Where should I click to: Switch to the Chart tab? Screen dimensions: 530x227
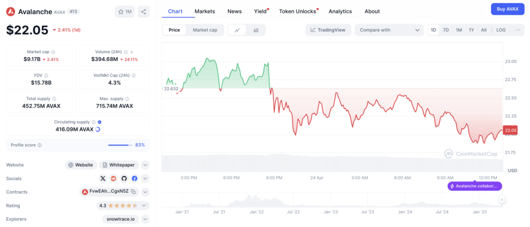(175, 11)
